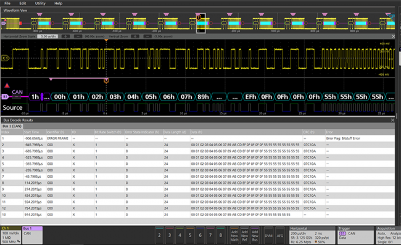Click the horizontal zoom out minus button
This screenshot has height=245, width=401.
(x=78, y=36)
